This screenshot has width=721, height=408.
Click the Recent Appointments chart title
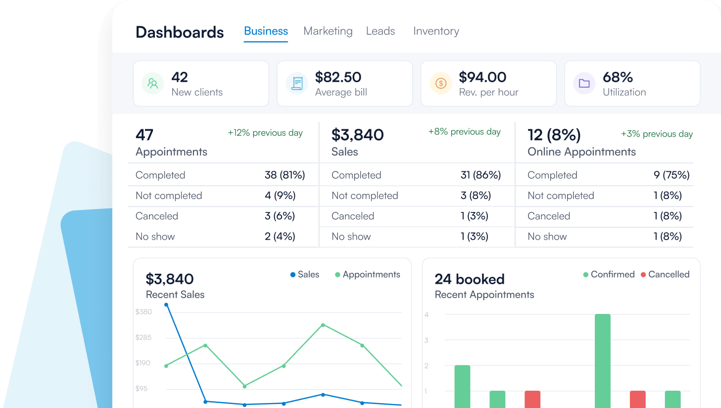click(x=484, y=295)
